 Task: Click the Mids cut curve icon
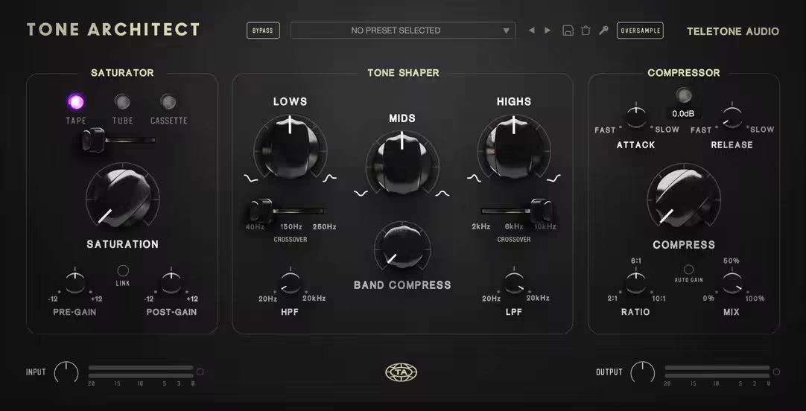[x=361, y=194]
